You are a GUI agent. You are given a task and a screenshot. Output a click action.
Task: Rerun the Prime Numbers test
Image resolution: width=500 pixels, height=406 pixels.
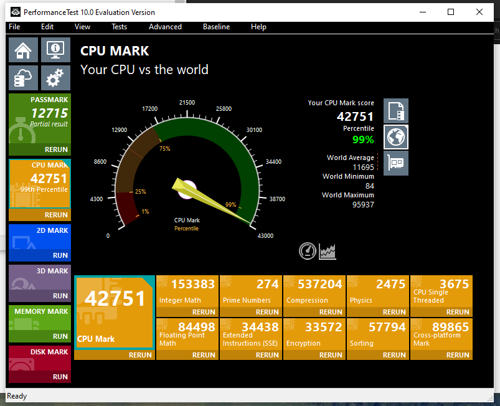click(x=251, y=312)
